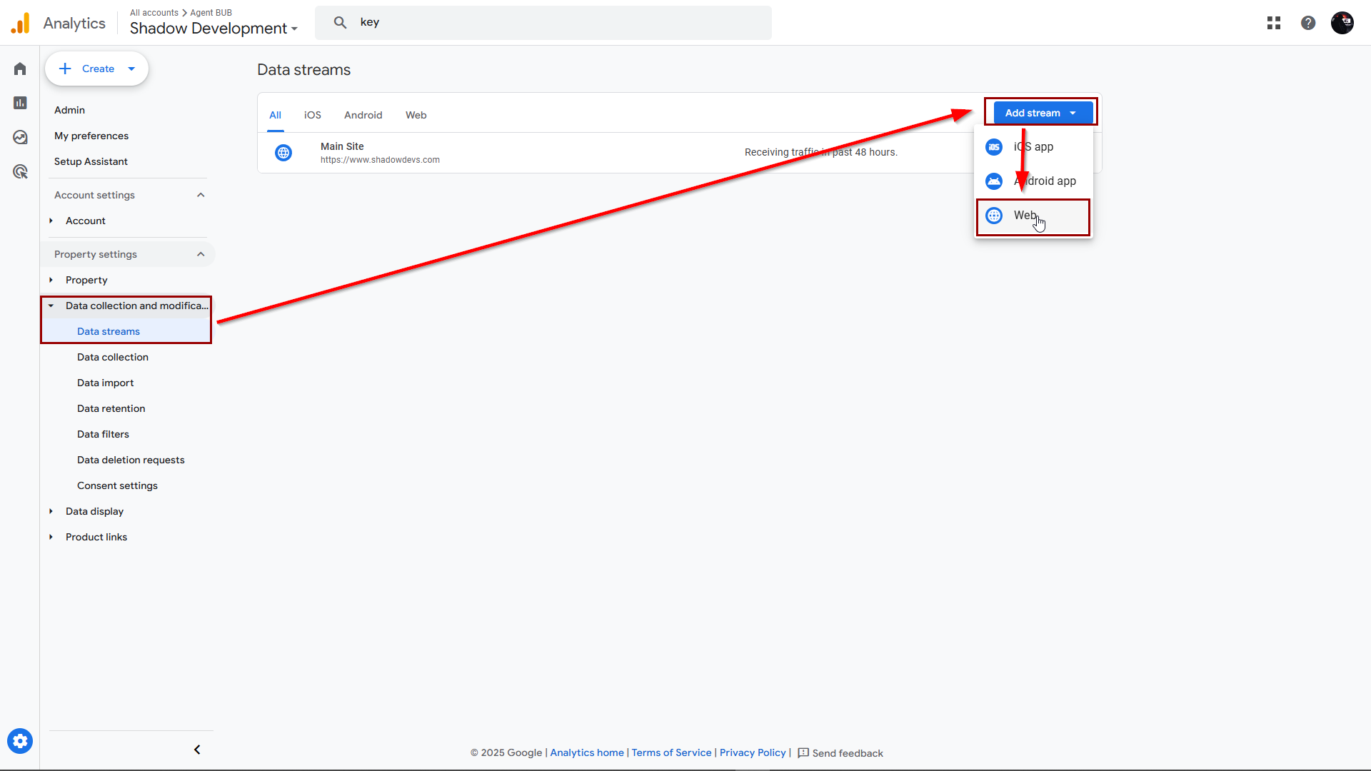This screenshot has height=771, width=1371.
Task: Expand the Property tree item
Action: pos(51,280)
